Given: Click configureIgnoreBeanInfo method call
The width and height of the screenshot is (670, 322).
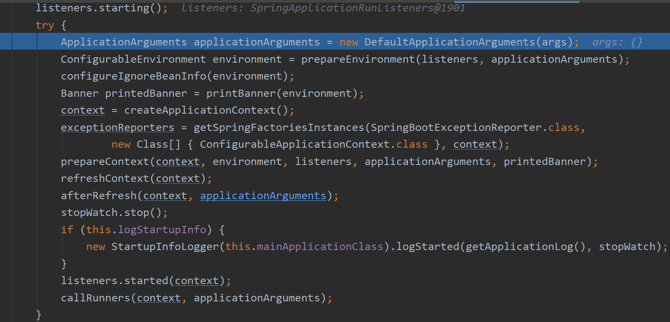Looking at the screenshot, I should [134, 76].
